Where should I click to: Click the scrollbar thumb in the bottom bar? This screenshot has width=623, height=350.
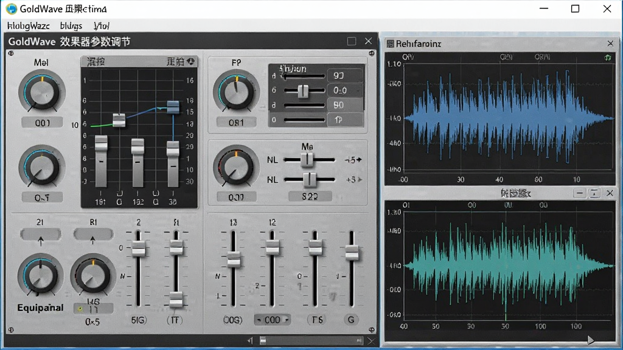point(263,340)
